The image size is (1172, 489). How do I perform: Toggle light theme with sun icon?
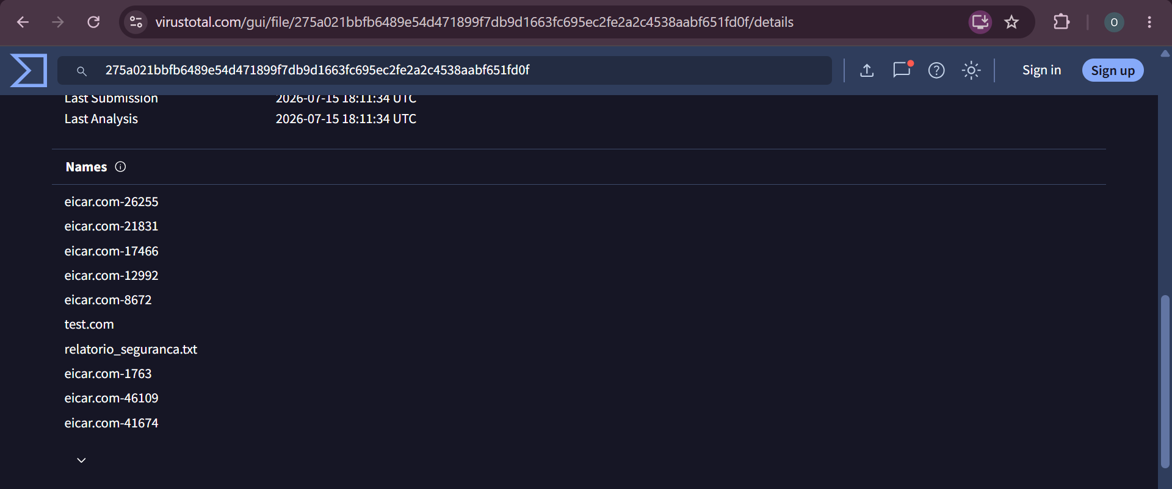(x=971, y=70)
